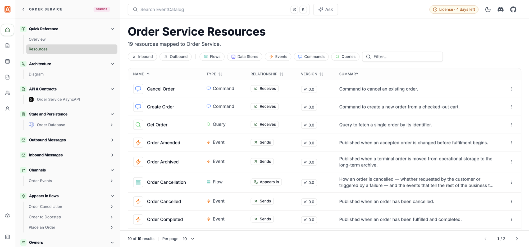
Task: Open the Per page 10 dropdown
Action: point(188,239)
